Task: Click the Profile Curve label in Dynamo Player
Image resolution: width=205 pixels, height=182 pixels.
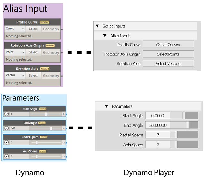Action: 129,45
